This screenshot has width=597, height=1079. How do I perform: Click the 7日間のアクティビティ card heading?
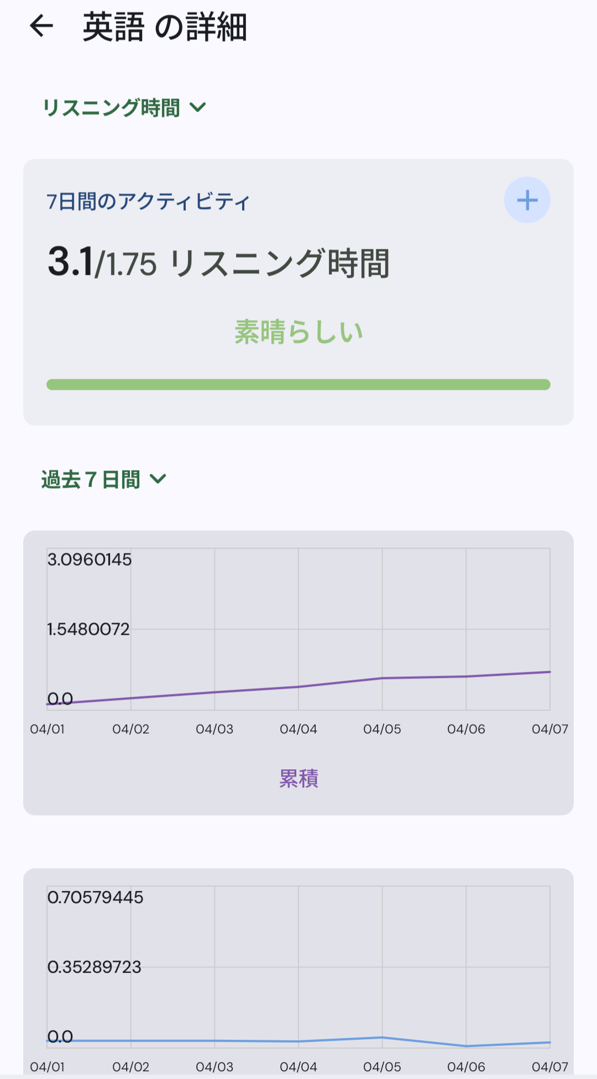(148, 202)
